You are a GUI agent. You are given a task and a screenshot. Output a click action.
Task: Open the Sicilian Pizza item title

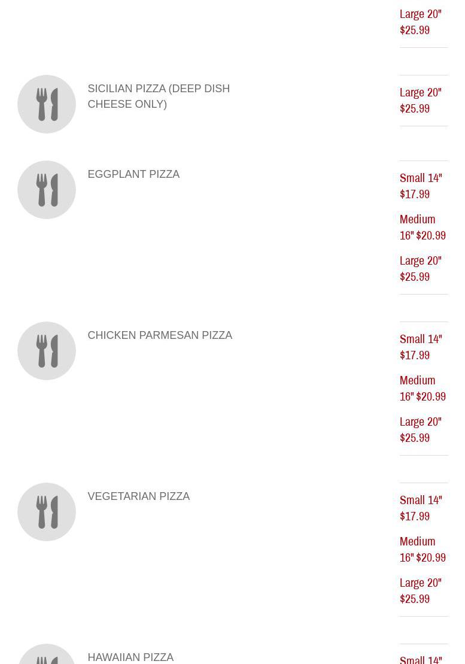159,96
